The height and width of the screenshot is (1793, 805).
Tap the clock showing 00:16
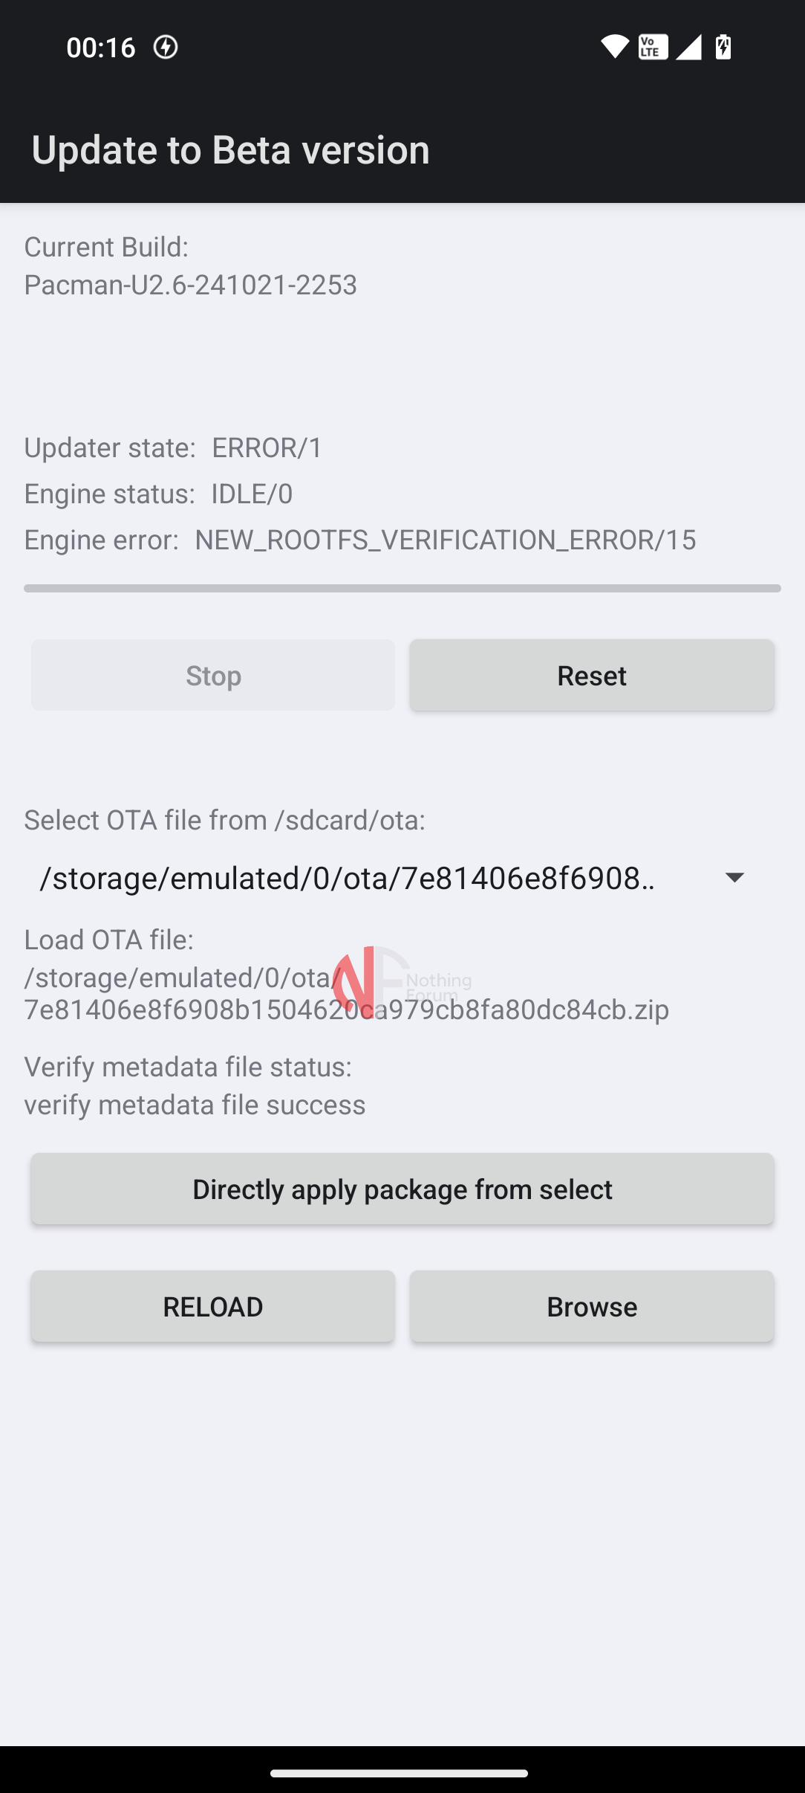pyautogui.click(x=101, y=46)
